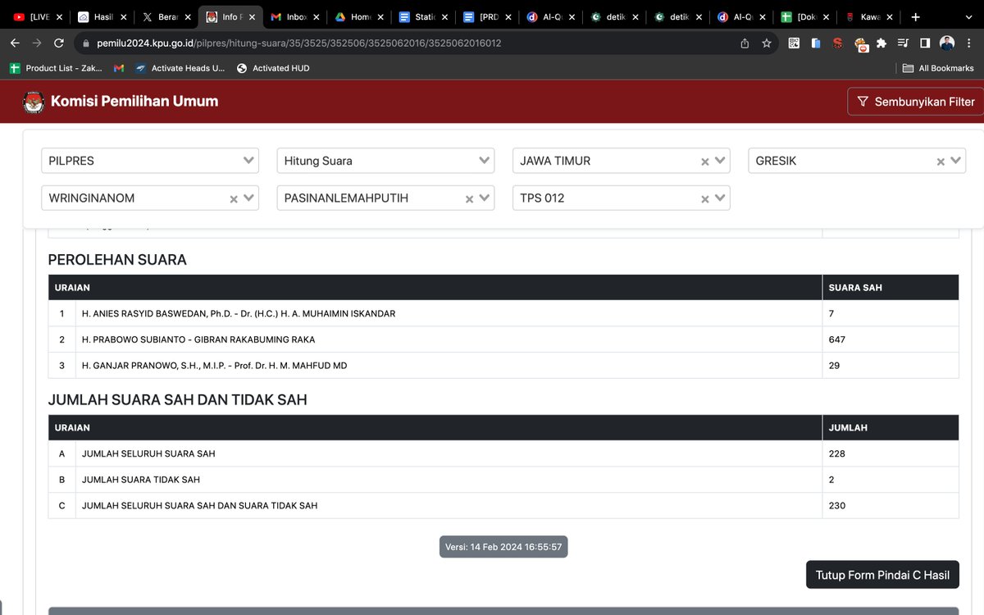Click the Sembunyikan Filter button
Viewport: 984px width, 615px height.
(916, 102)
